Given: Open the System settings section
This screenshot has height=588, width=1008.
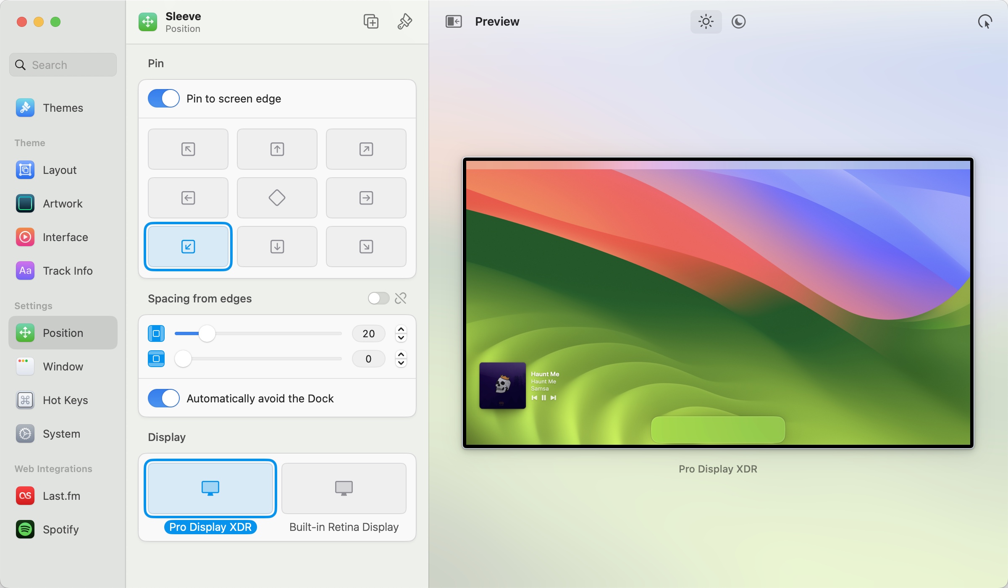Looking at the screenshot, I should pyautogui.click(x=63, y=434).
